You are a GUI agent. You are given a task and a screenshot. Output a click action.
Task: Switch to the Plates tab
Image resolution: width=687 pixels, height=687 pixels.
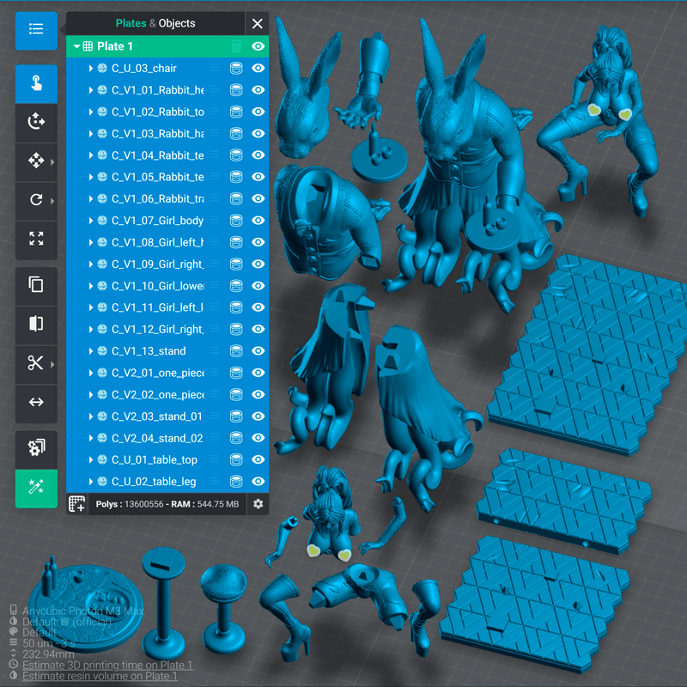131,23
